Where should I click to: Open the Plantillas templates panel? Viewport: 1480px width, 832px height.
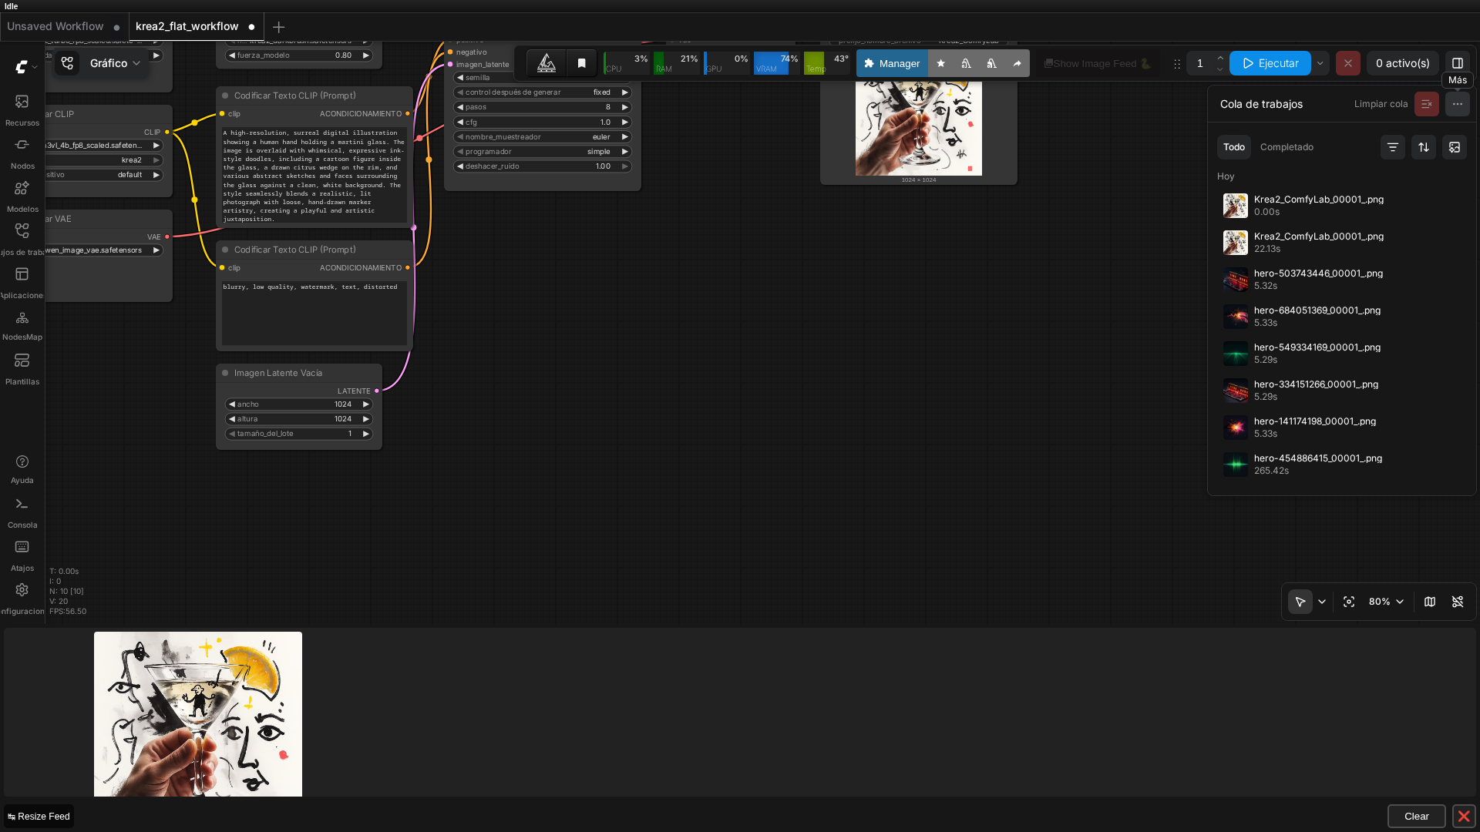click(22, 369)
